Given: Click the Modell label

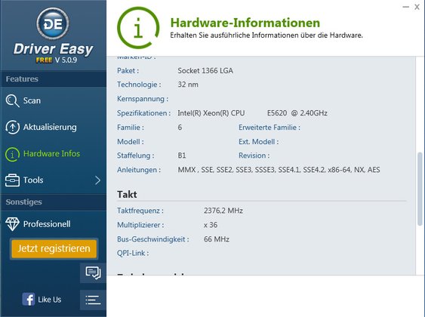Looking at the screenshot, I should point(131,142).
